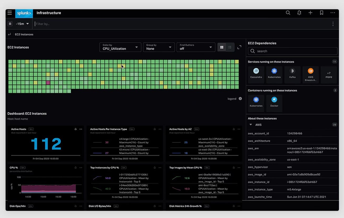View alerts via the top bar bell
The width and height of the screenshot is (344, 218).
tap(299, 13)
